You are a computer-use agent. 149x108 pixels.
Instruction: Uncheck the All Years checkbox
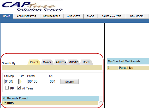(19, 88)
